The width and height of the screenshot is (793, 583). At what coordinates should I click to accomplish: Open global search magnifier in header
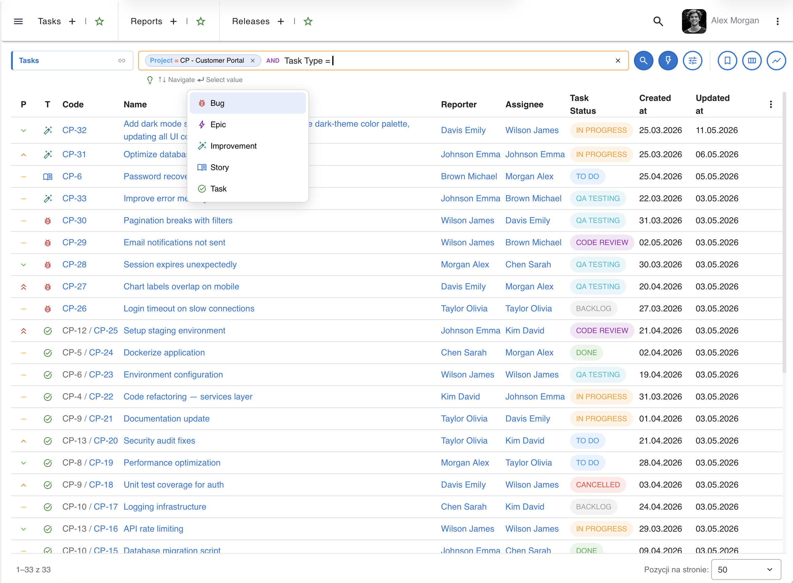(658, 21)
